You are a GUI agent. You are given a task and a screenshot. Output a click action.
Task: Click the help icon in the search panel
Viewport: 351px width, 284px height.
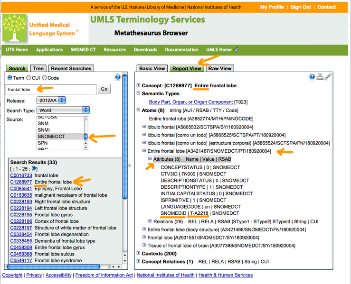tap(118, 77)
